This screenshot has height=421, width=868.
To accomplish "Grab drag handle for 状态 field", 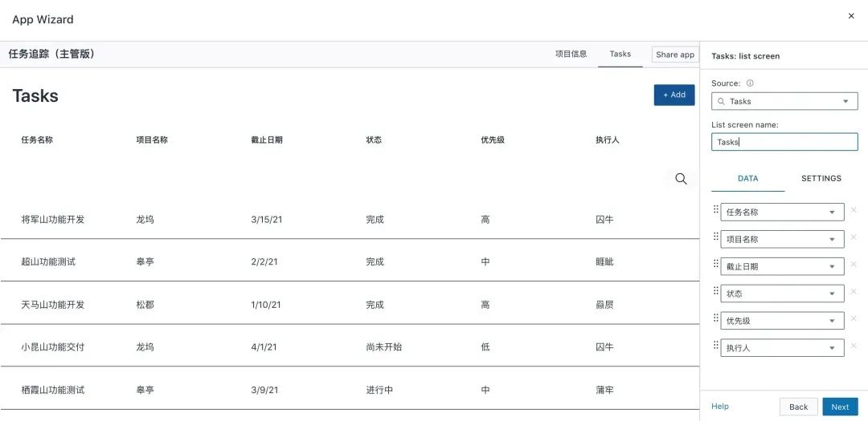I will click(716, 291).
